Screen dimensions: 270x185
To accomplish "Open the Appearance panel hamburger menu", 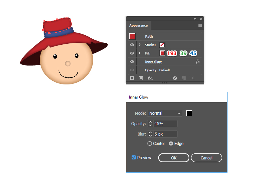I will click(x=200, y=26).
